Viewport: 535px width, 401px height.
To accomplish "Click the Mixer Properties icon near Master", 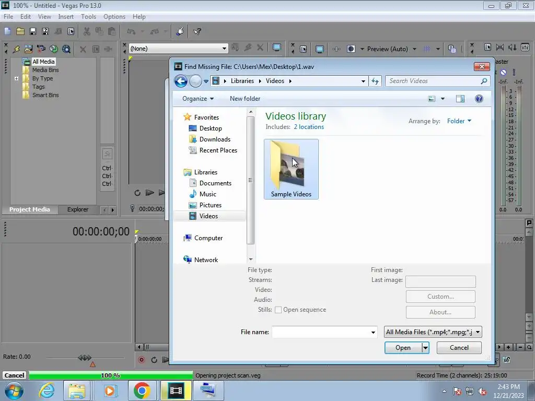I will 487,47.
